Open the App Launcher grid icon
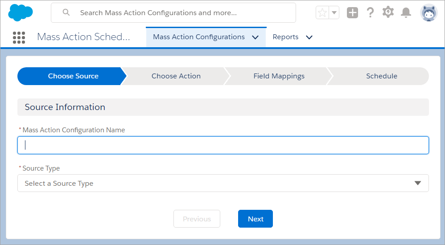This screenshot has width=445, height=245. (x=19, y=37)
